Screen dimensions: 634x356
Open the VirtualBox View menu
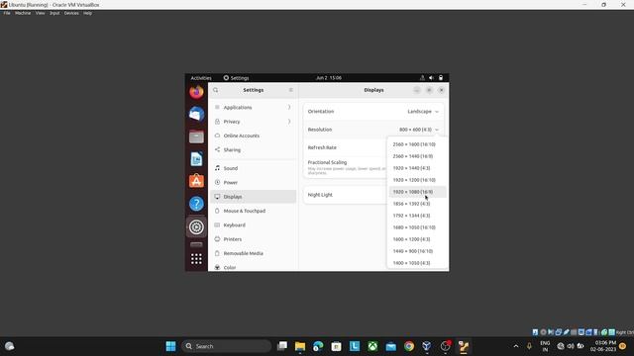40,13
